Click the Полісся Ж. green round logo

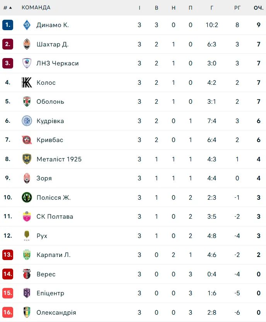click(27, 197)
